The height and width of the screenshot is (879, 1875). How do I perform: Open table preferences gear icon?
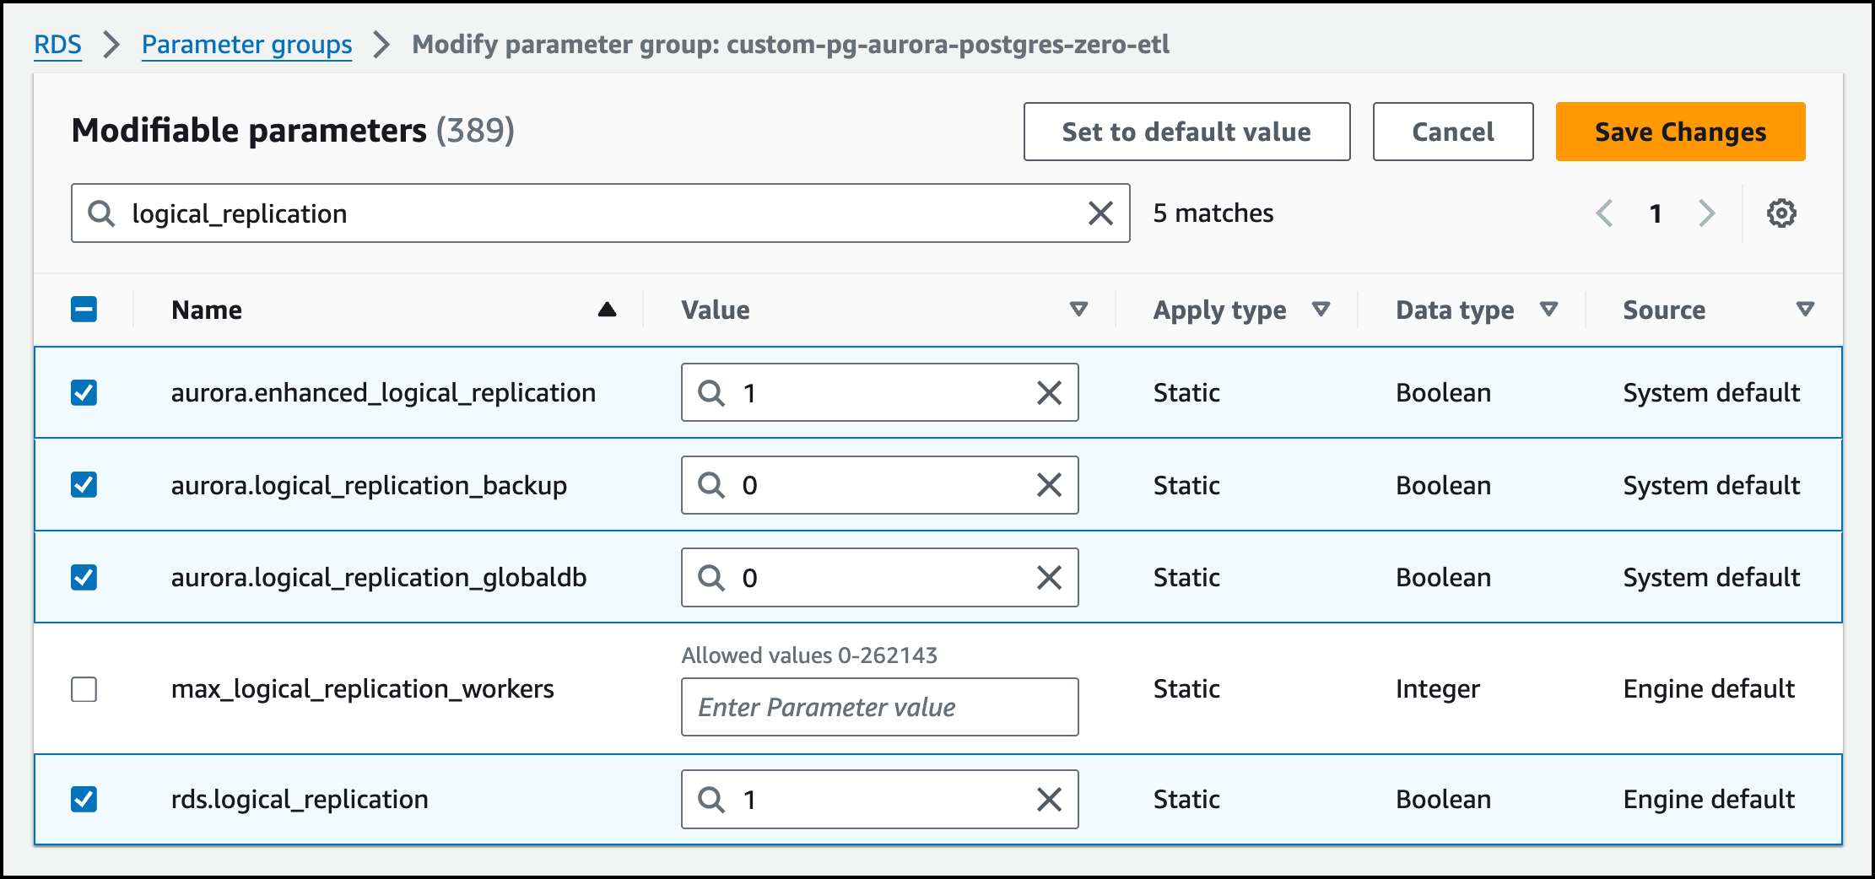[x=1781, y=213]
